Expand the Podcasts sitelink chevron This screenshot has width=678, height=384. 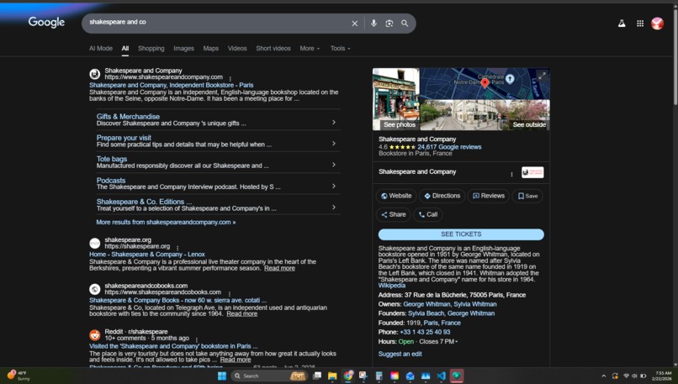click(x=334, y=187)
